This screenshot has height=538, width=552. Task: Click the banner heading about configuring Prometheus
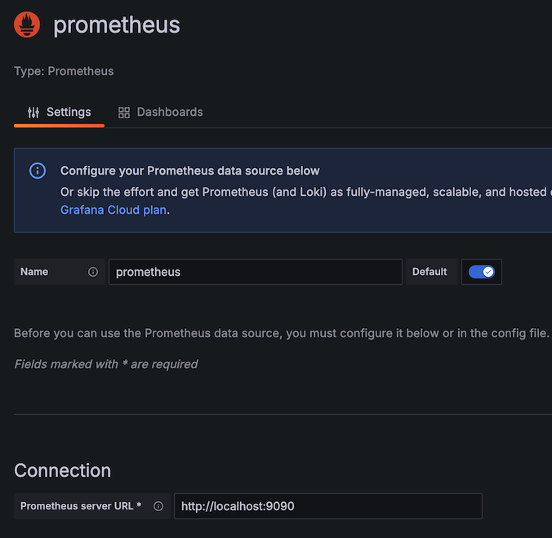(190, 171)
